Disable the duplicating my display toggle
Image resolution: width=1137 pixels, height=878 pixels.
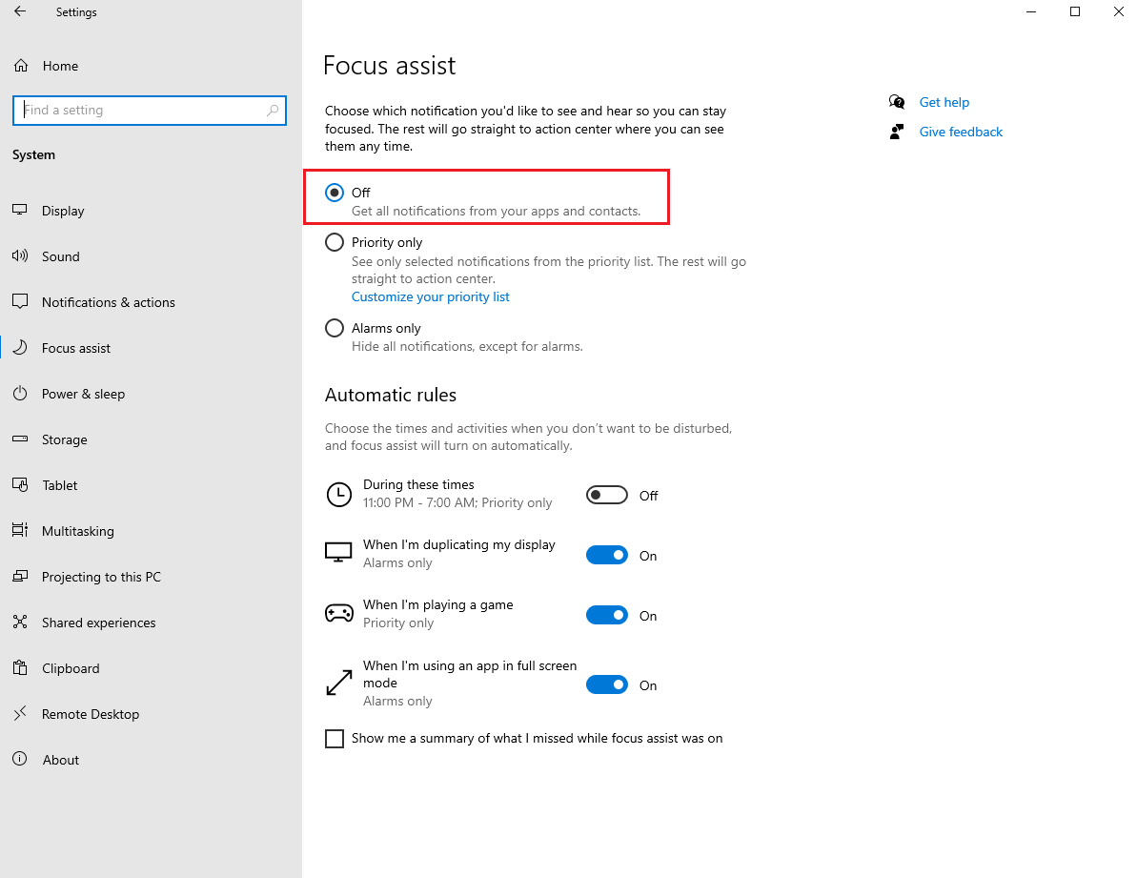607,556
